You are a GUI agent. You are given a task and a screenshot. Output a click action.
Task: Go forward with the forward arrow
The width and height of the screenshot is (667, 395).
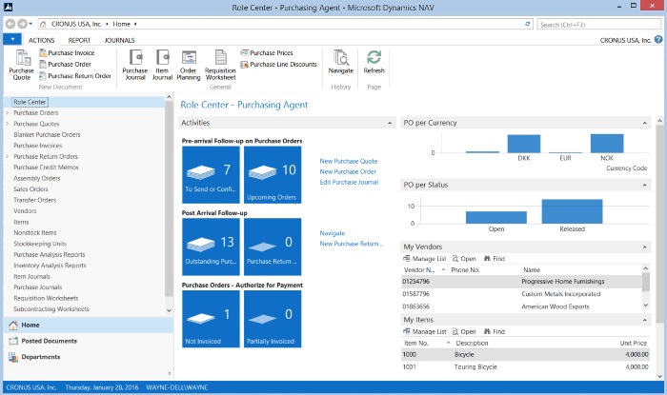pyautogui.click(x=22, y=24)
